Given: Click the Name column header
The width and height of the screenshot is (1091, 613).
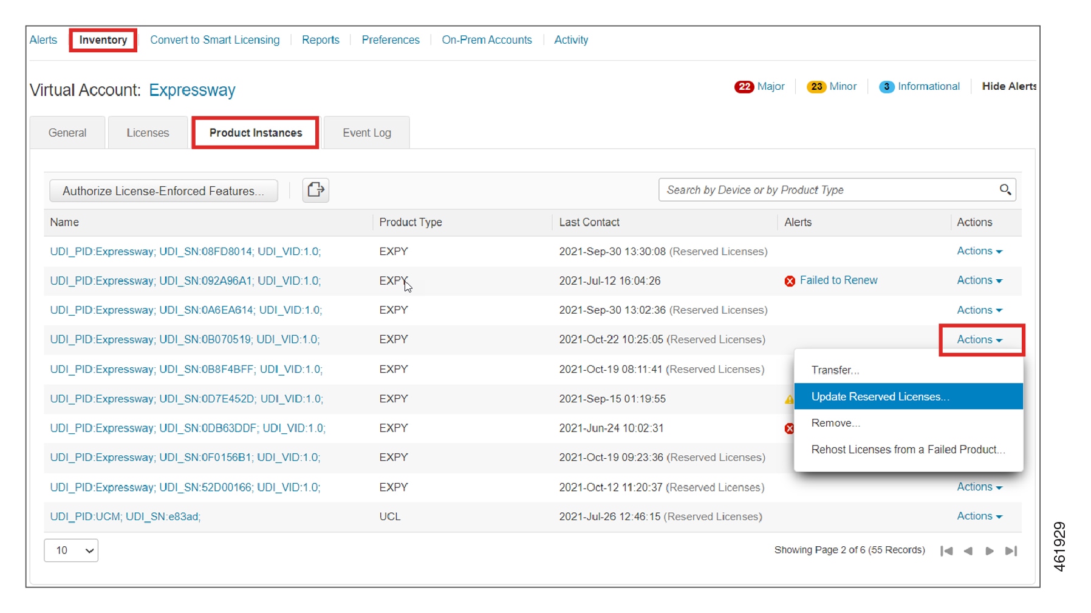Looking at the screenshot, I should (x=64, y=222).
